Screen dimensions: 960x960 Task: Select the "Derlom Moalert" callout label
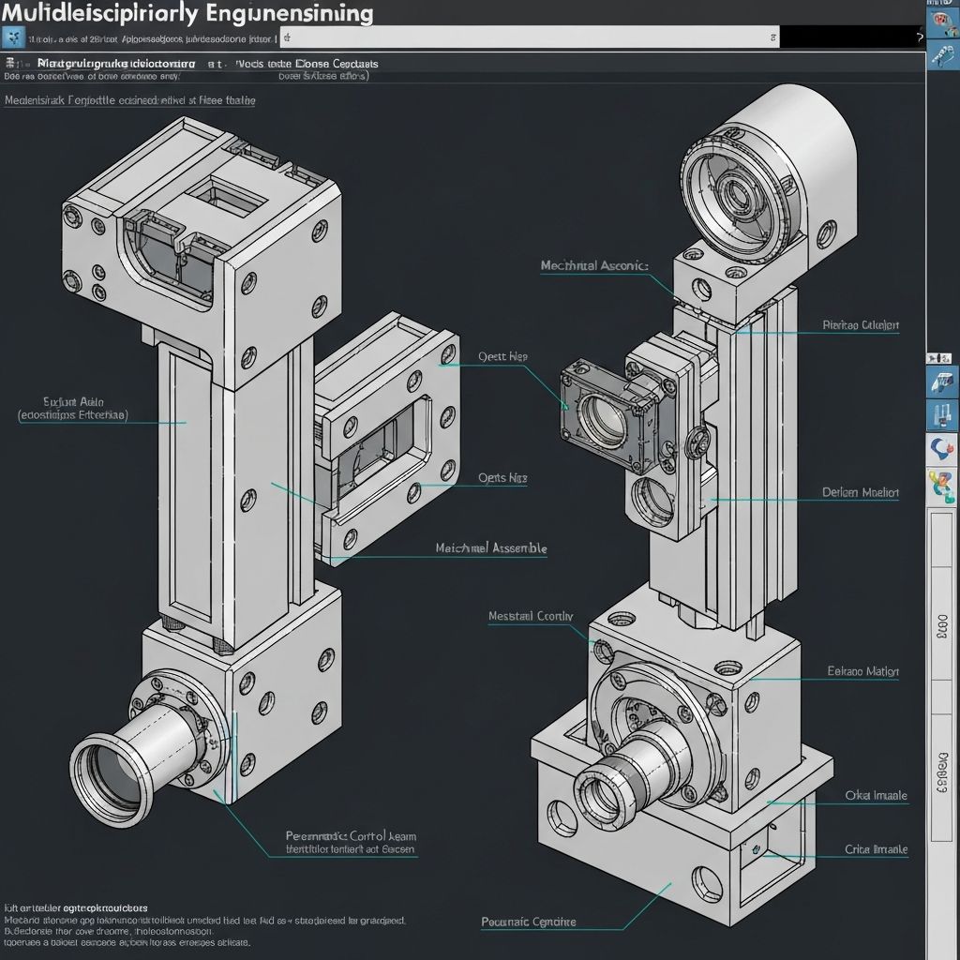click(x=860, y=492)
